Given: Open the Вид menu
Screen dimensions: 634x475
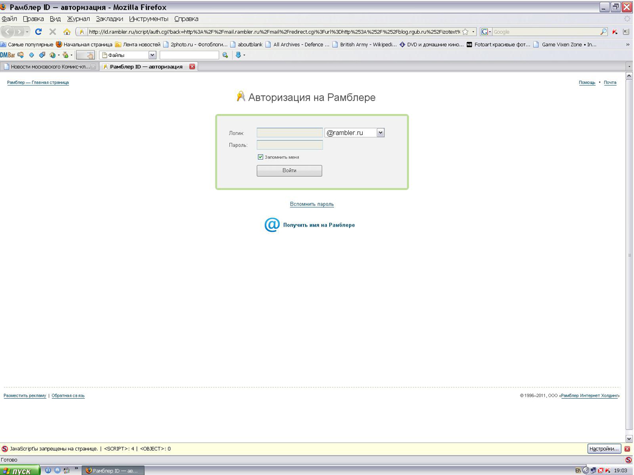Looking at the screenshot, I should (x=55, y=19).
